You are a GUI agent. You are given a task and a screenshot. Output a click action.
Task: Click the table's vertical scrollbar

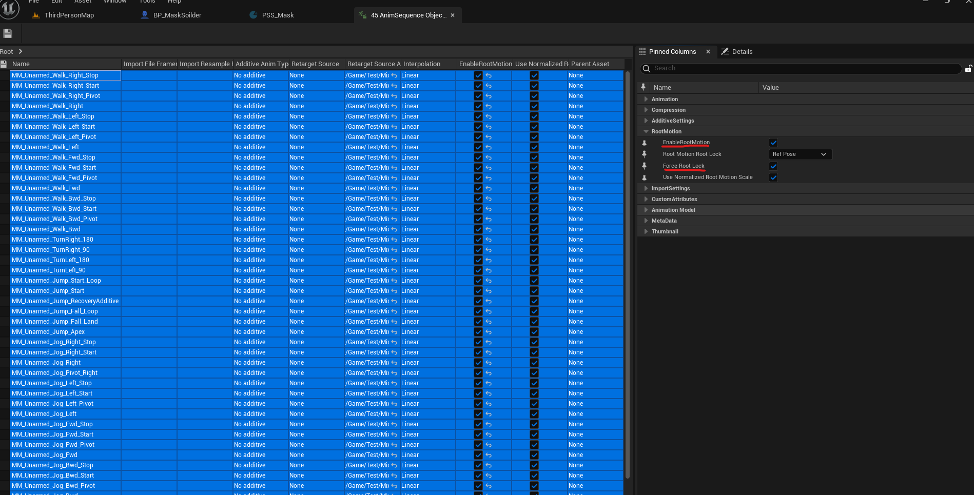(627, 275)
